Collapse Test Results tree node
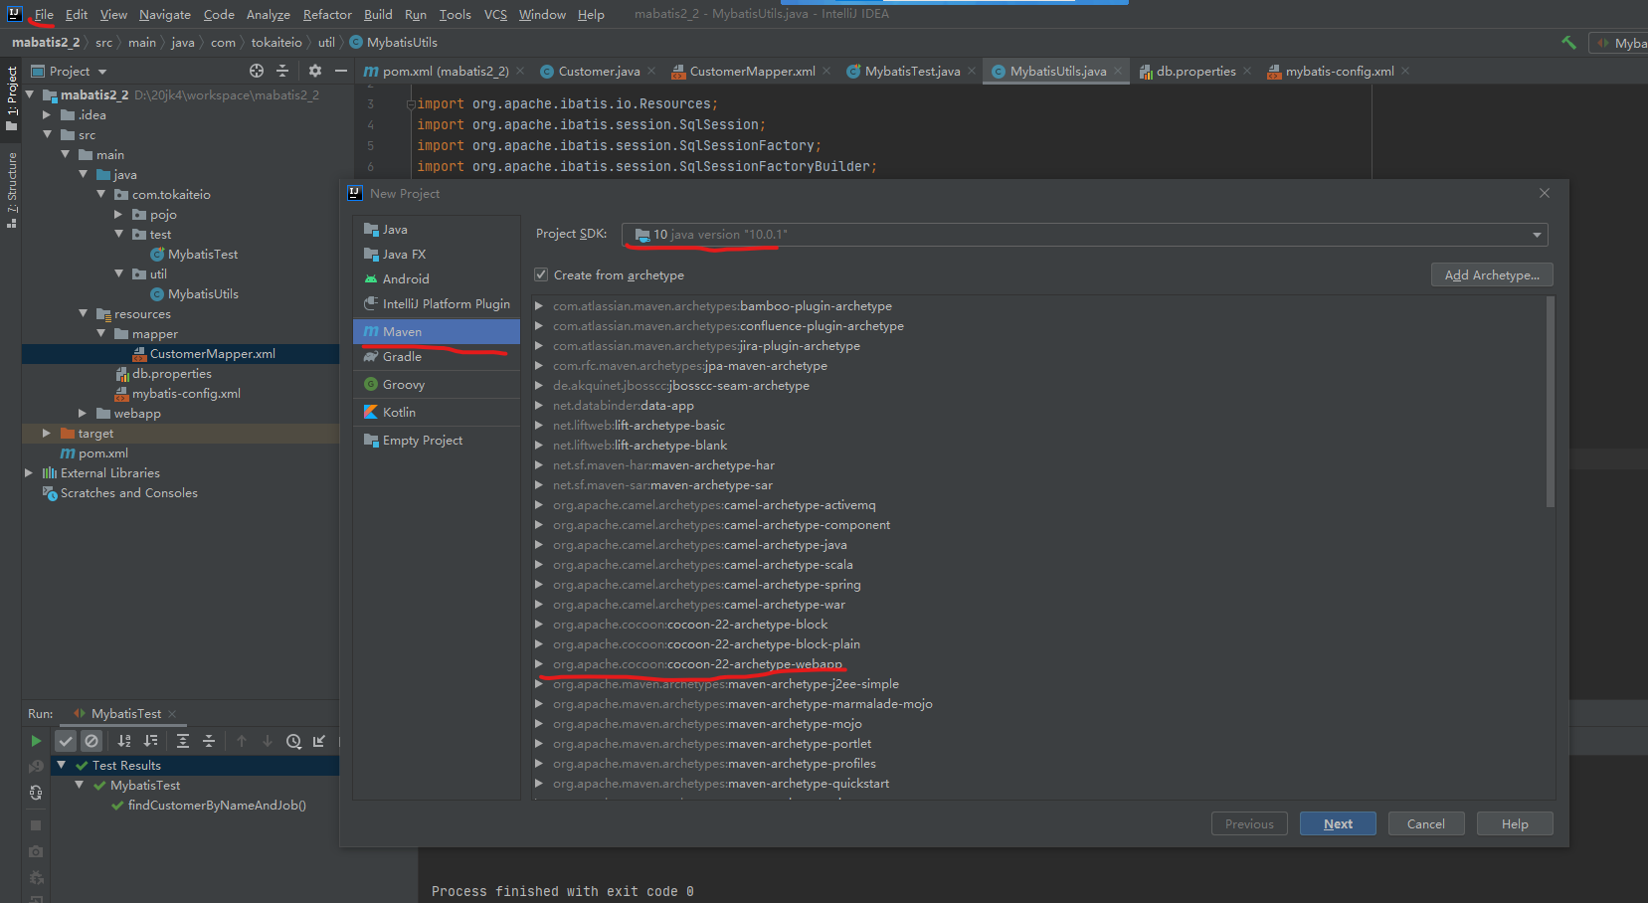The image size is (1648, 903). 61,766
